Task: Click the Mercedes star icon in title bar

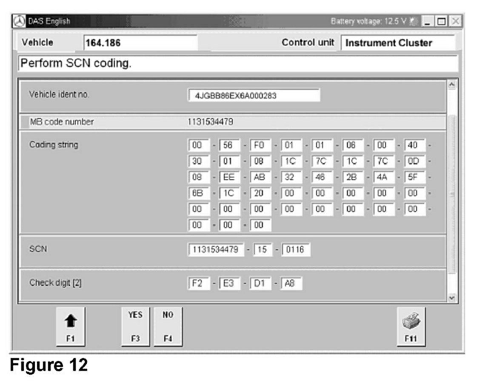Action: [18, 21]
